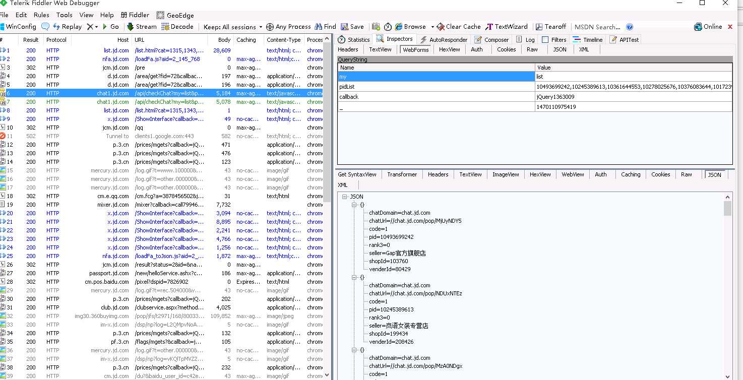Select the request HexView tab
This screenshot has height=380, width=743.
449,49
